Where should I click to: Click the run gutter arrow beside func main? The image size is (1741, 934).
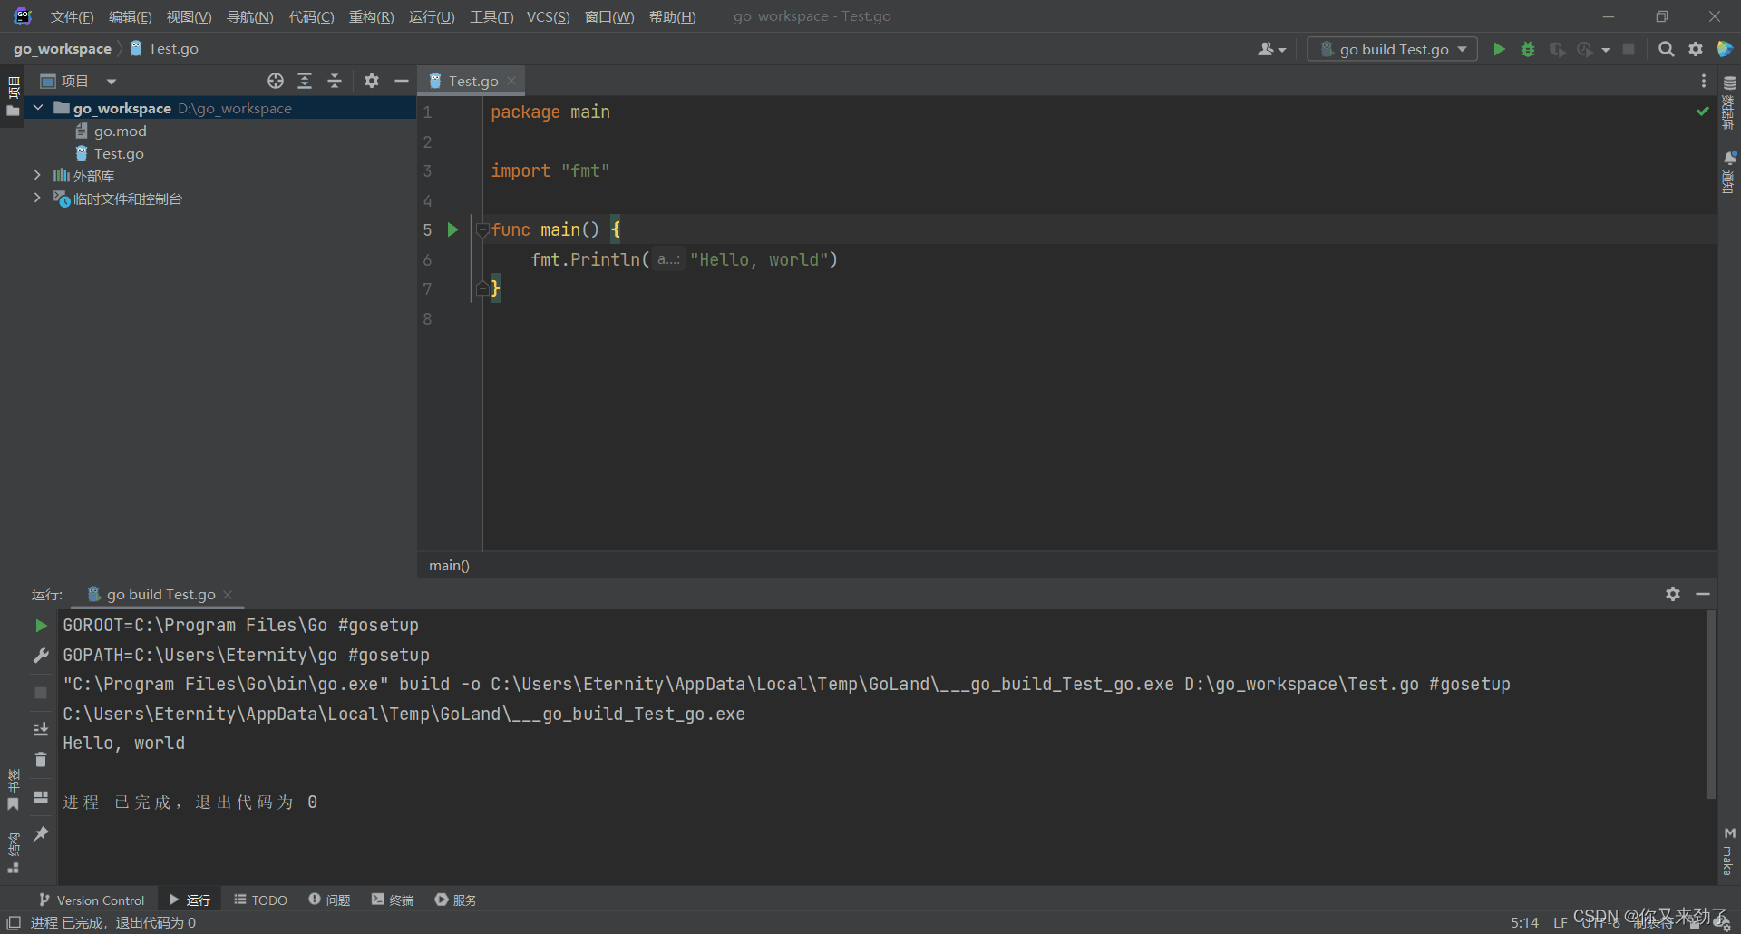click(452, 229)
